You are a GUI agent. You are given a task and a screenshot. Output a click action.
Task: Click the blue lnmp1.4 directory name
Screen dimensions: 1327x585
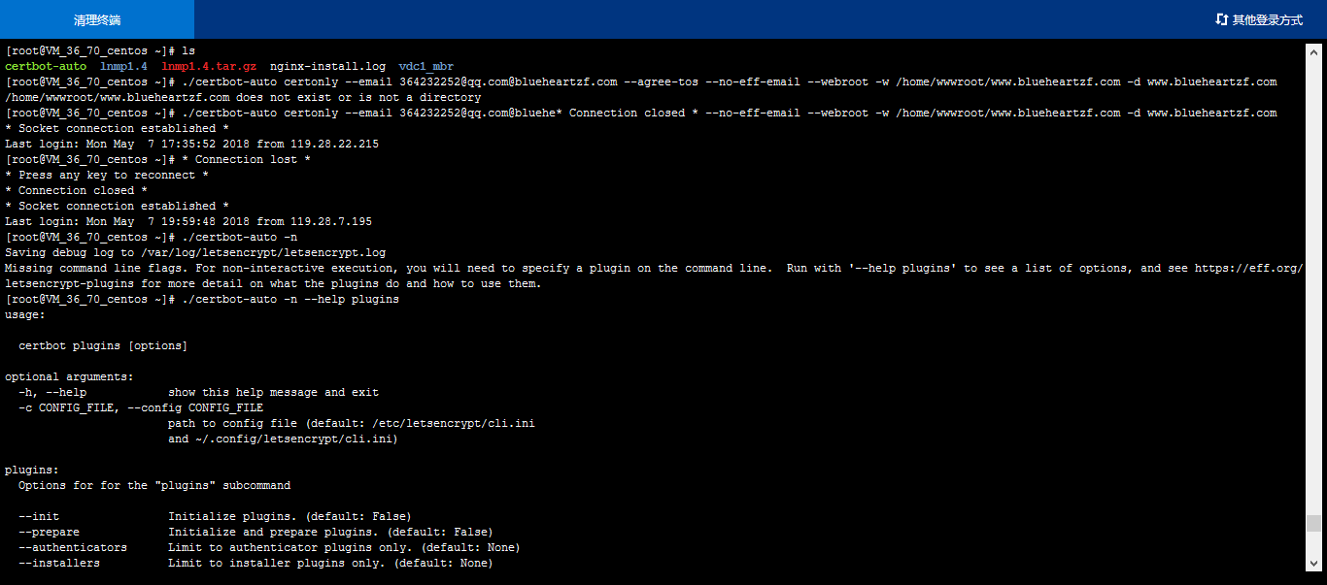(x=123, y=66)
